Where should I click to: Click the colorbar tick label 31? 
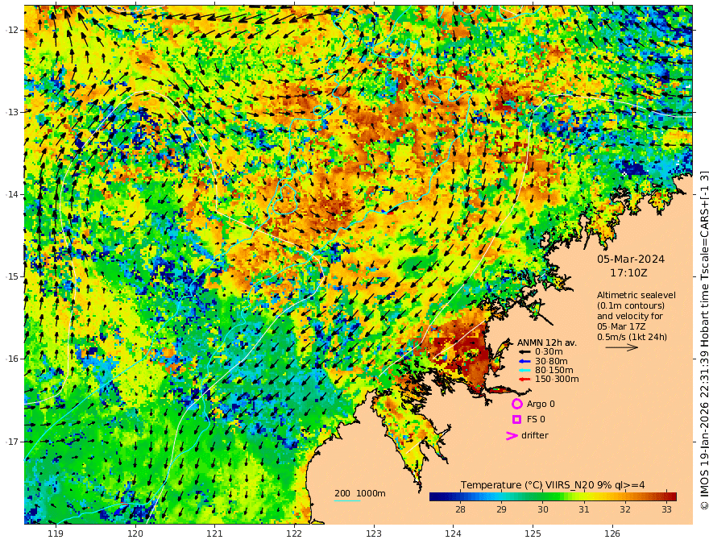point(584,509)
